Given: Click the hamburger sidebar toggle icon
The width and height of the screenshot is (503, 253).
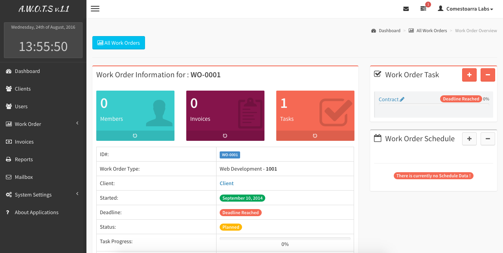Looking at the screenshot, I should point(95,9).
